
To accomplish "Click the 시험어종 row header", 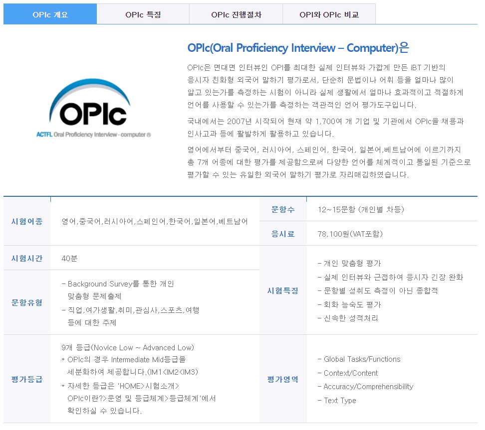I will click(27, 221).
